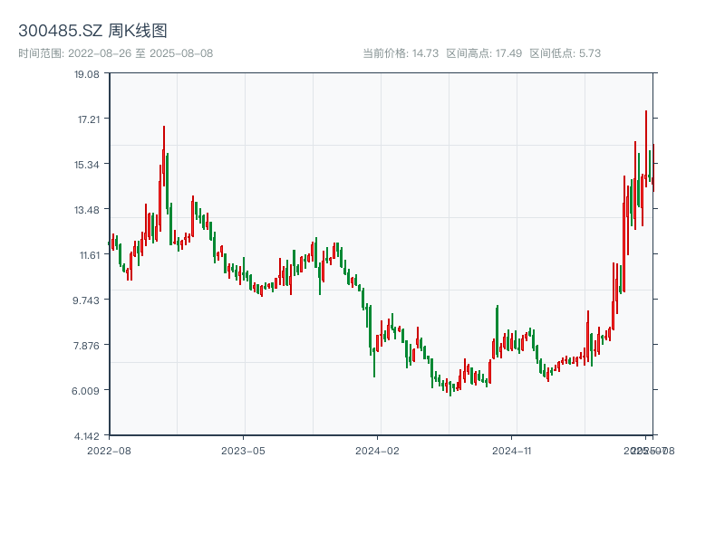Viewport: 725px width, 543px height.
Task: Click the 2024-11 x-axis date label
Action: coord(512,450)
